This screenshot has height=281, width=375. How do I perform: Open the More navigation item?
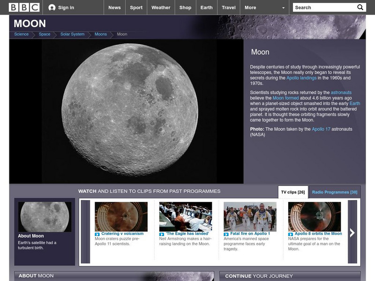point(250,7)
